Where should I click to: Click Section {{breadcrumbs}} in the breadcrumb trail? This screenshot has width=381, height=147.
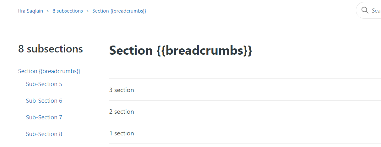(x=119, y=11)
